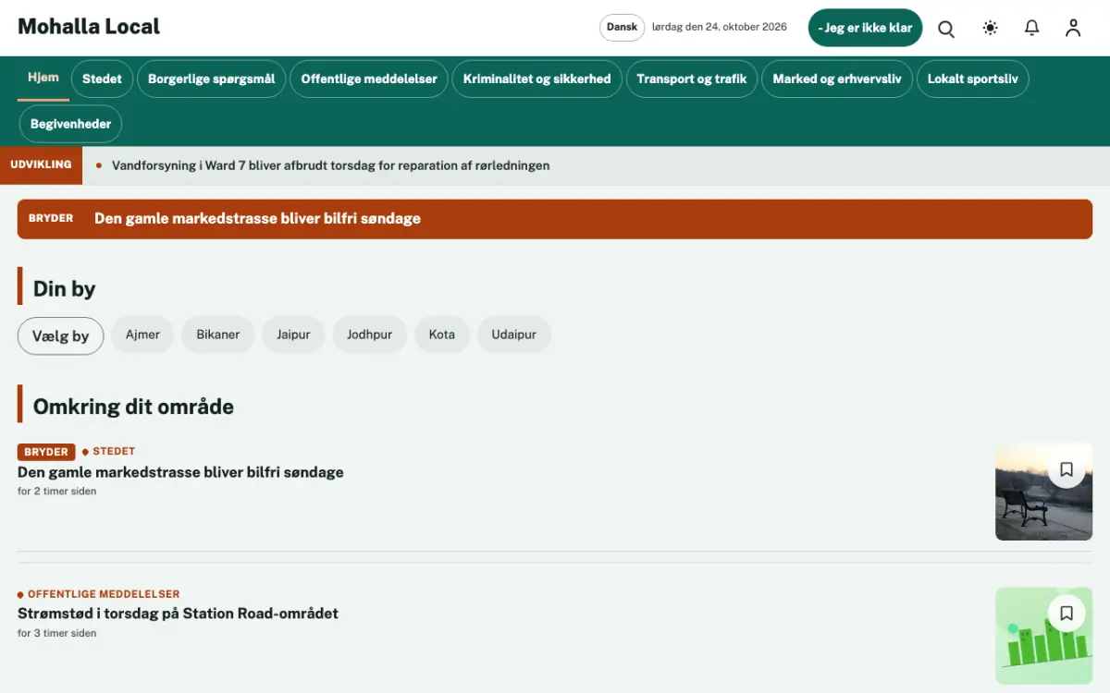Open Marked og erhvervsliv section

pos(837,79)
